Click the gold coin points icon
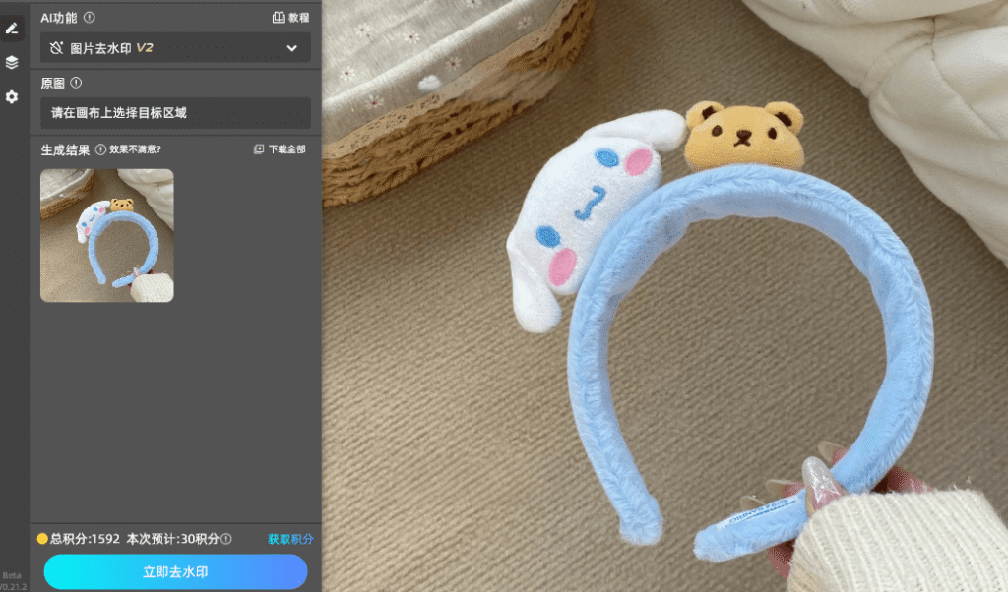The width and height of the screenshot is (1008, 592). click(42, 539)
